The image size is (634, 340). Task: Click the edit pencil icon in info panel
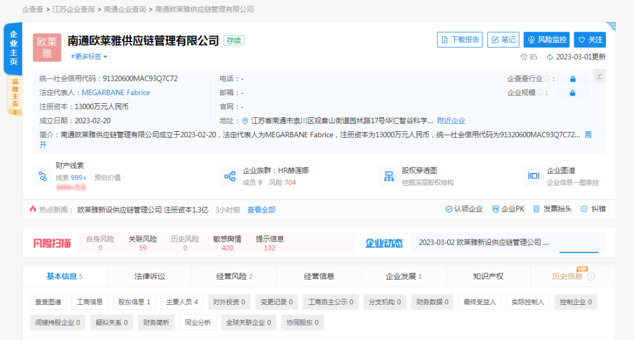(599, 76)
